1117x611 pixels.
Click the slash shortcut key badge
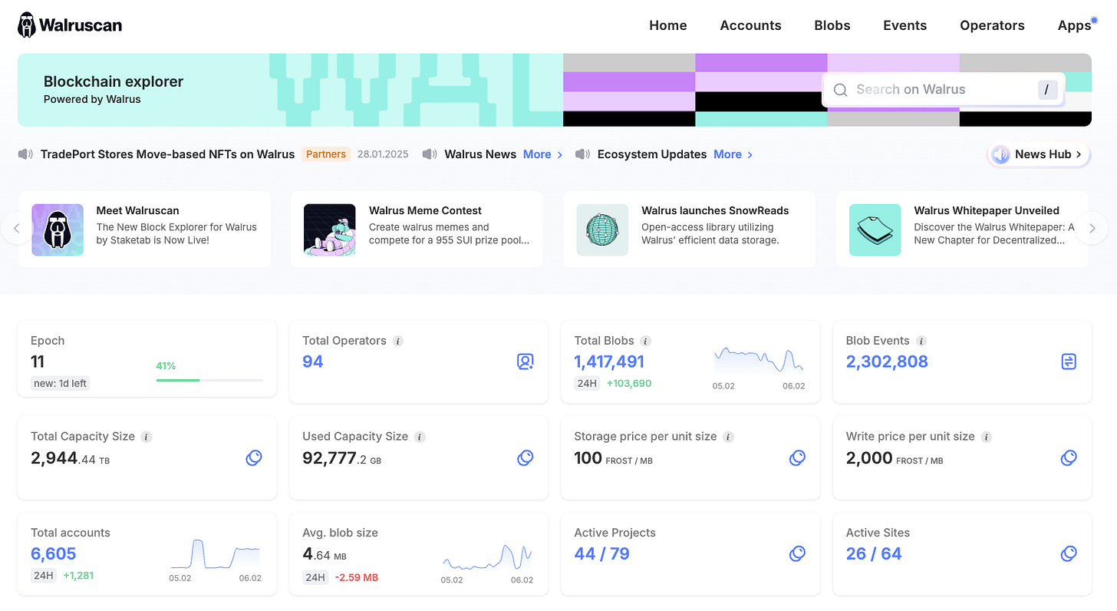click(1047, 90)
